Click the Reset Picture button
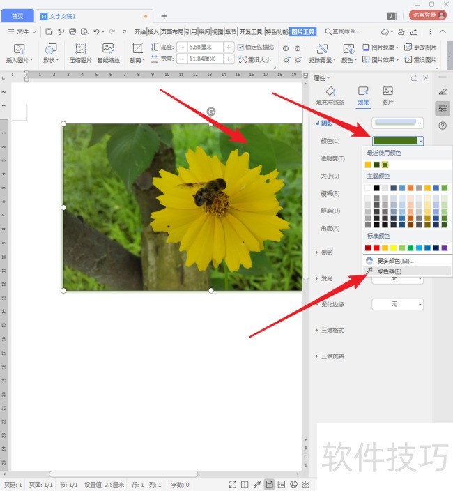Viewport: 453px width, 491px height. tap(420, 59)
